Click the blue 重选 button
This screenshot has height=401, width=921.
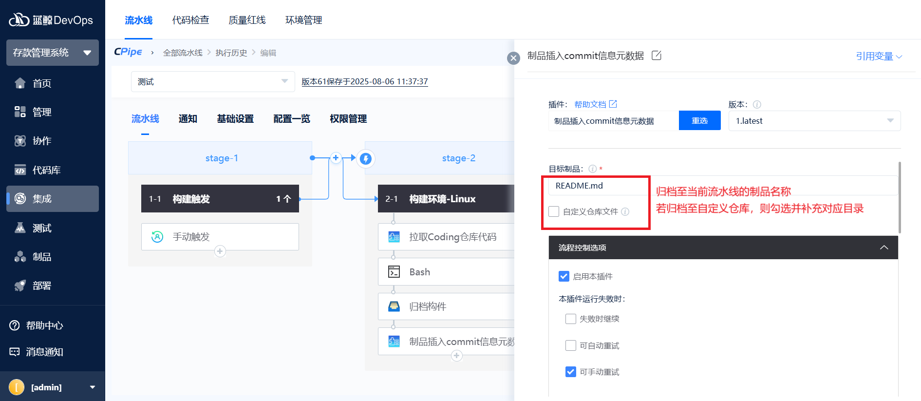click(699, 121)
